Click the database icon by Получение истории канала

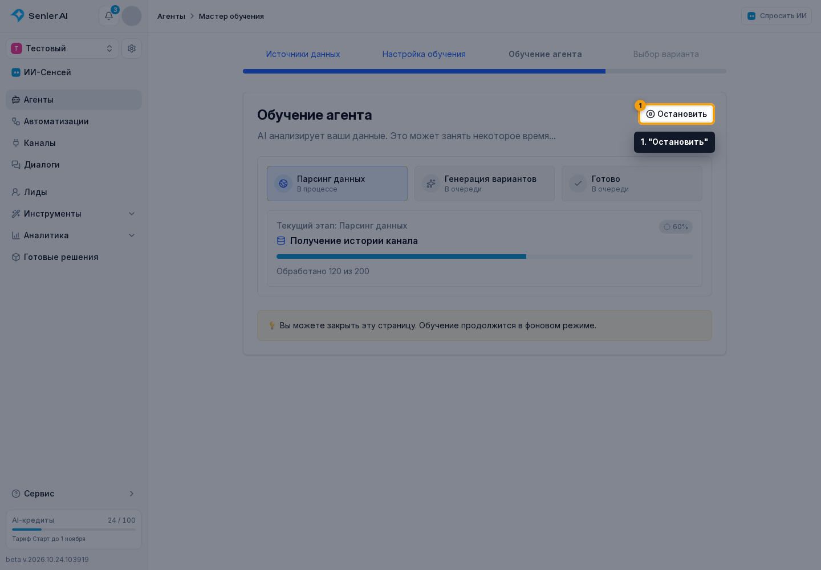pyautogui.click(x=281, y=241)
